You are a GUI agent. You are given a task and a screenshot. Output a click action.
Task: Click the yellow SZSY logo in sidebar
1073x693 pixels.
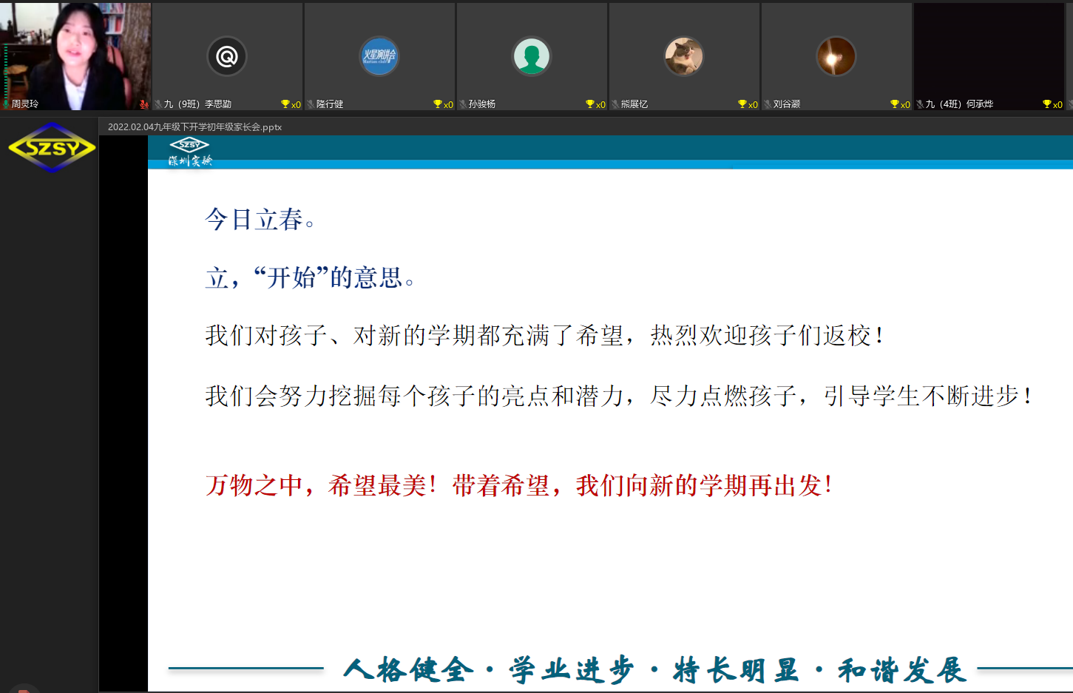click(x=51, y=148)
